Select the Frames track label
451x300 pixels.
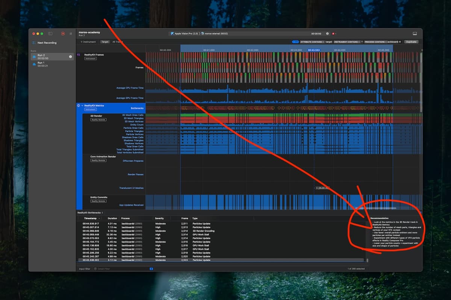point(139,68)
